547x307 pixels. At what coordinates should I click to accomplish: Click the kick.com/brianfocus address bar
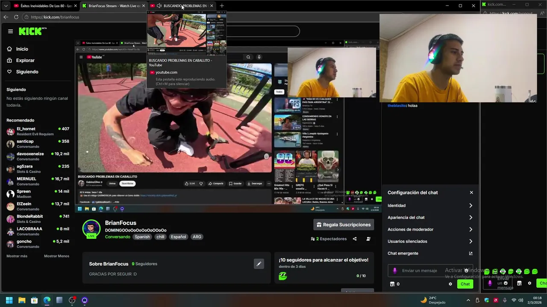(x=55, y=17)
